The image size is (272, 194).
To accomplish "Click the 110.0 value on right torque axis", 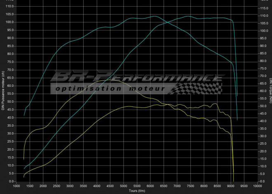I will (x=263, y=15).
